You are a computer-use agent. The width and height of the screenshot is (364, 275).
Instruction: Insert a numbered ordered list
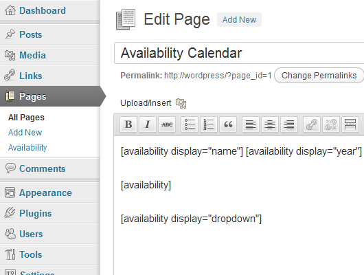pos(209,124)
